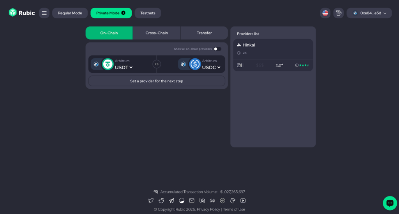Open the Discord icon in footer
The height and width of the screenshot is (214, 399).
212,201
